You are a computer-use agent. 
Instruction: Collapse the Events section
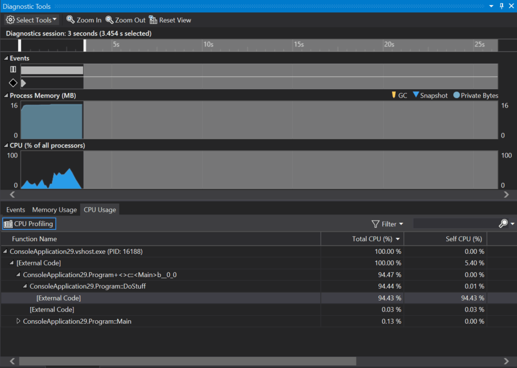tap(4, 58)
